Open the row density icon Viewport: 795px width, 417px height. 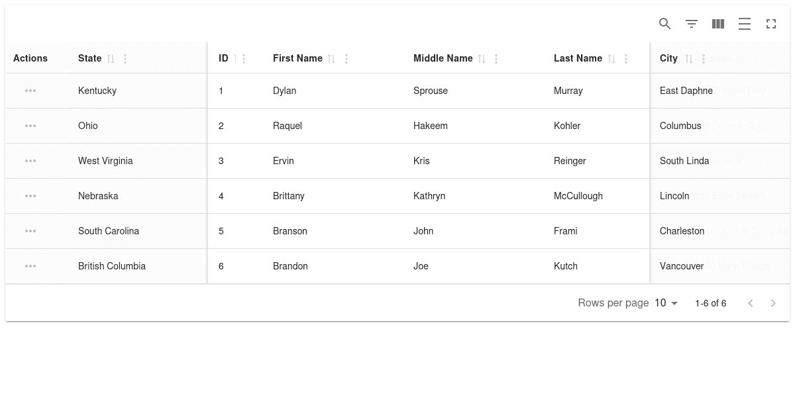click(x=745, y=24)
